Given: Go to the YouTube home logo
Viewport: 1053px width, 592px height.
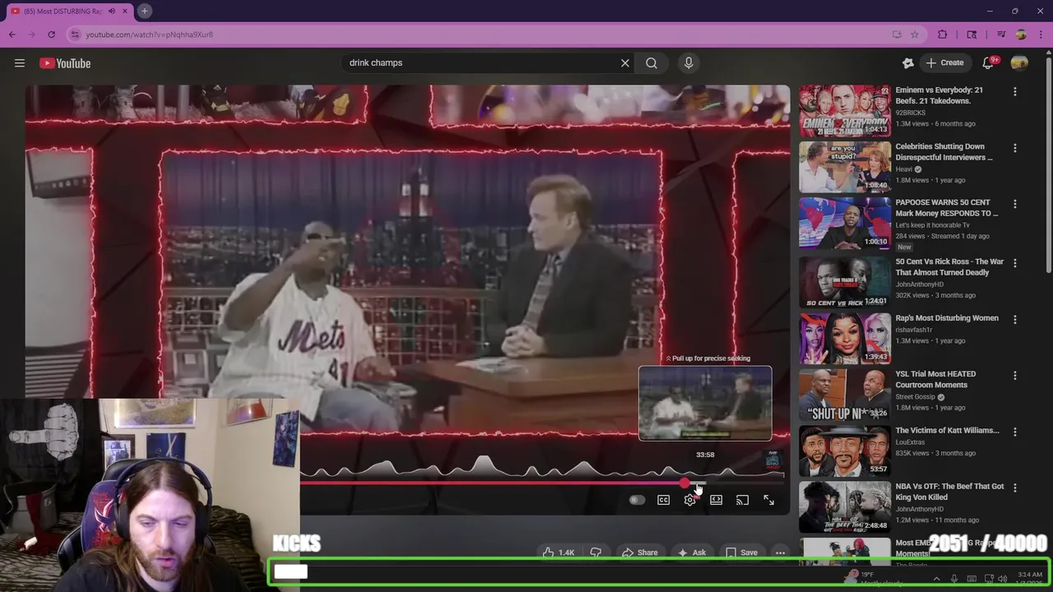Looking at the screenshot, I should [65, 63].
